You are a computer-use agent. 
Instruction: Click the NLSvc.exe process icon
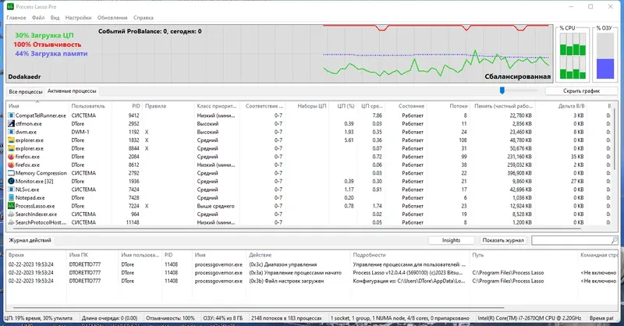point(11,190)
